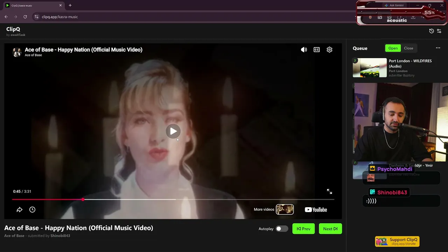Go forward in the browser
Viewport: 448px width, 252px height.
(15, 17)
